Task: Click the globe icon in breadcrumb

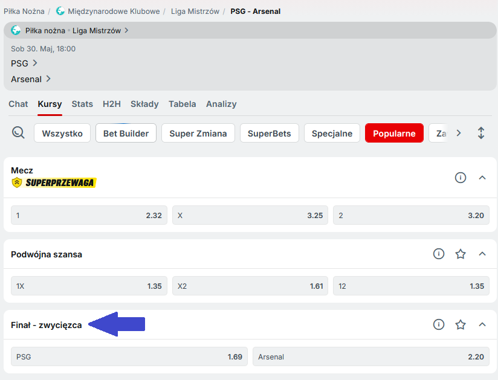Action: point(60,11)
